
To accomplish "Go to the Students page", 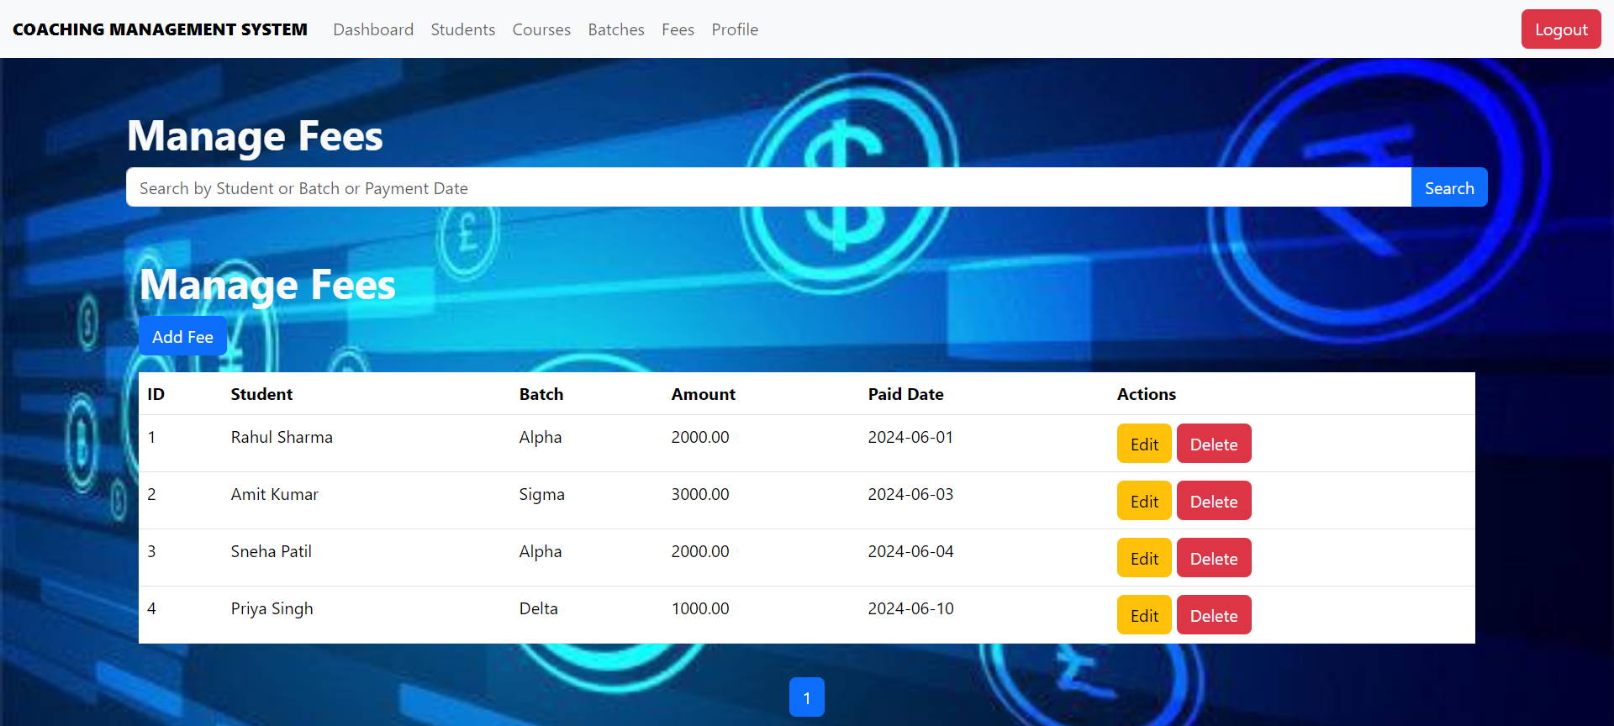I will (463, 29).
